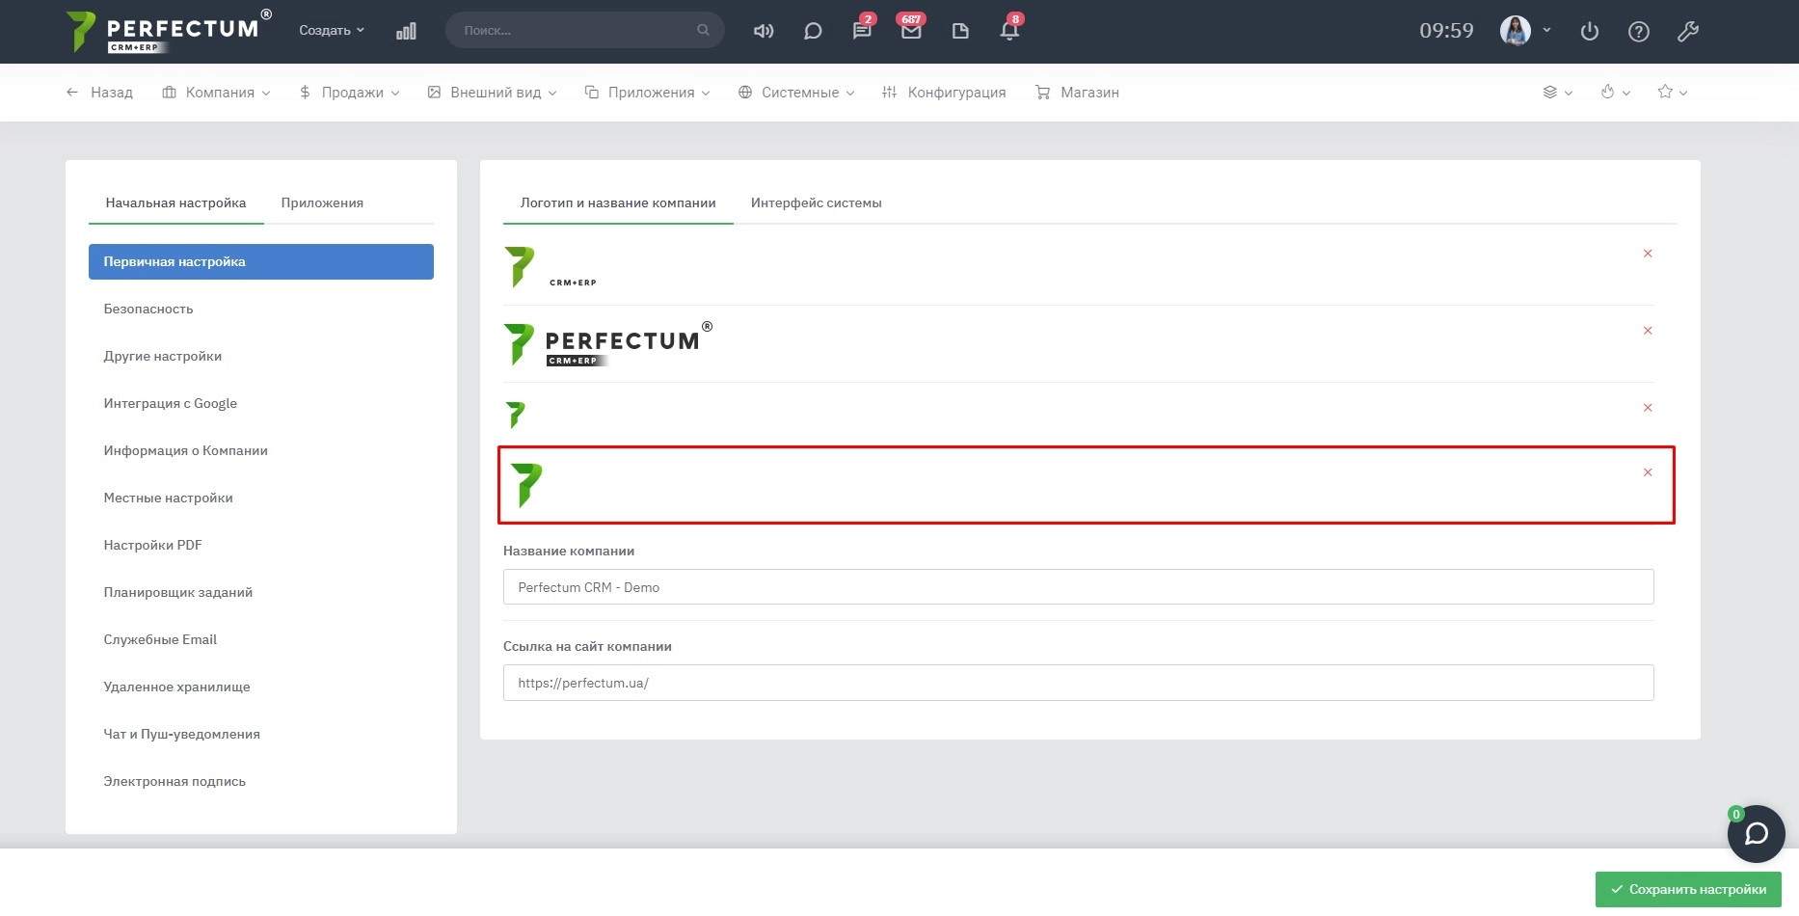
Task: Open floating chat widget button
Action: pos(1757,834)
